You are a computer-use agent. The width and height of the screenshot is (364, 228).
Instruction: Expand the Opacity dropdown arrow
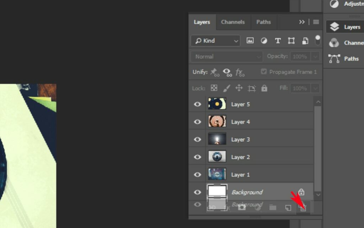tap(315, 57)
